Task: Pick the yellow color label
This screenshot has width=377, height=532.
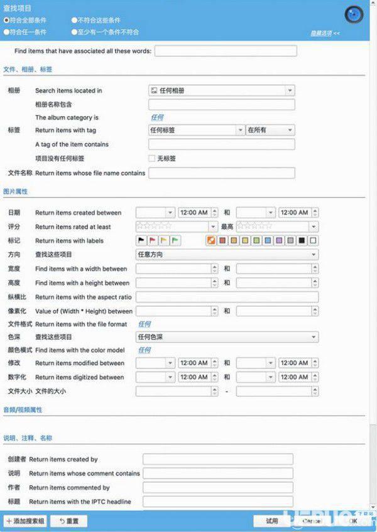Action: coord(245,241)
